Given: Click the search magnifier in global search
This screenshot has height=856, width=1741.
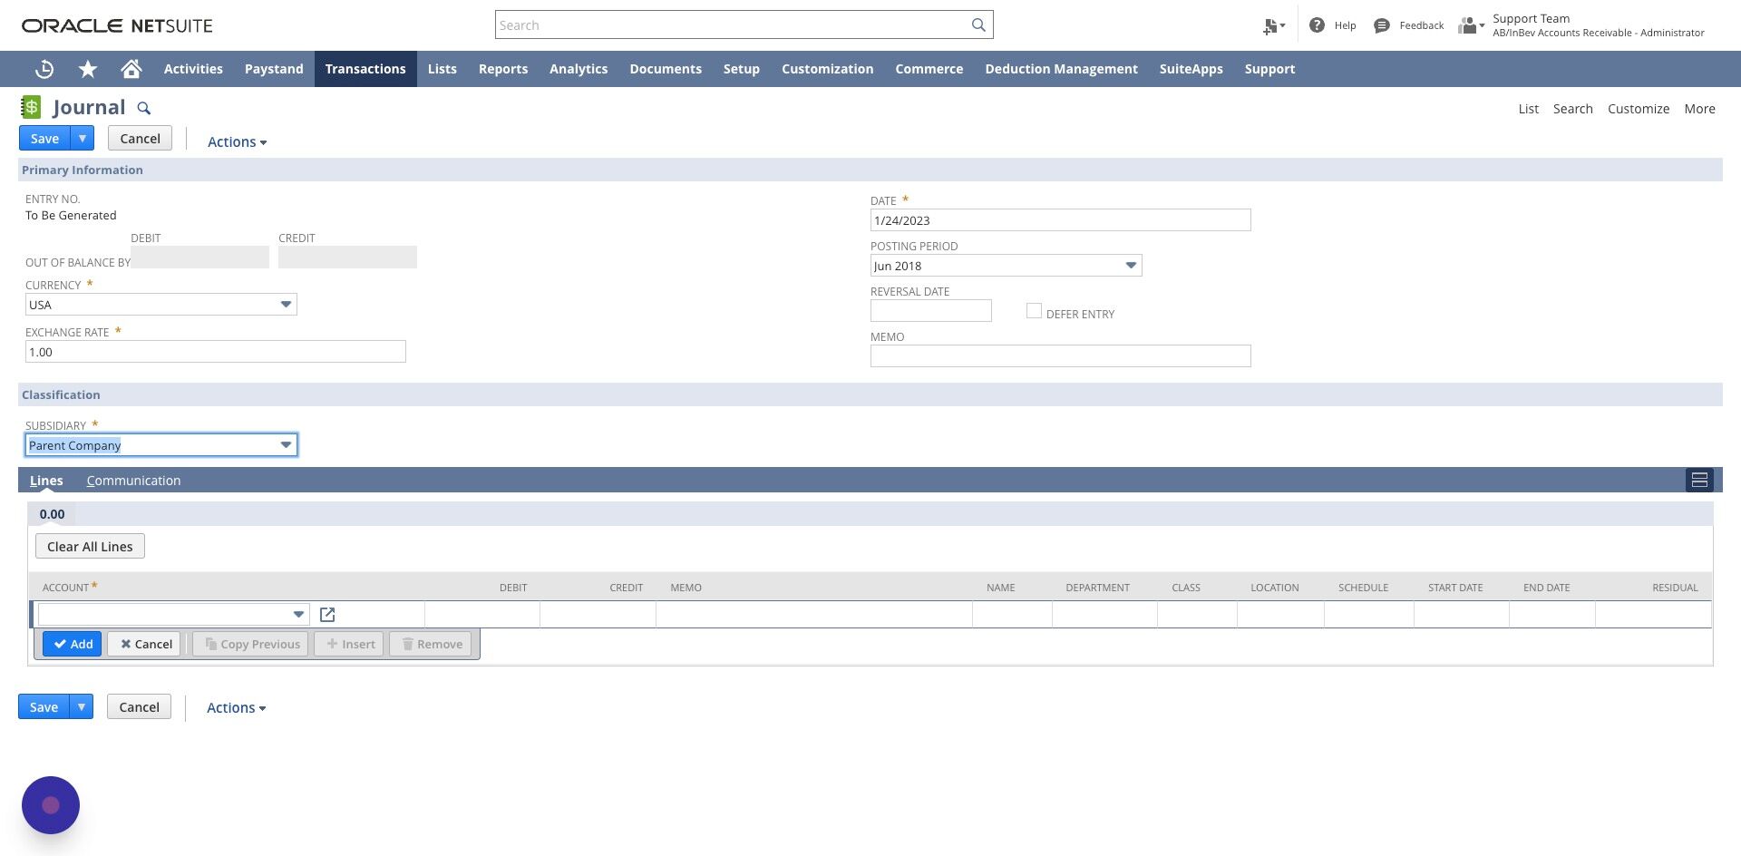Looking at the screenshot, I should tap(978, 25).
